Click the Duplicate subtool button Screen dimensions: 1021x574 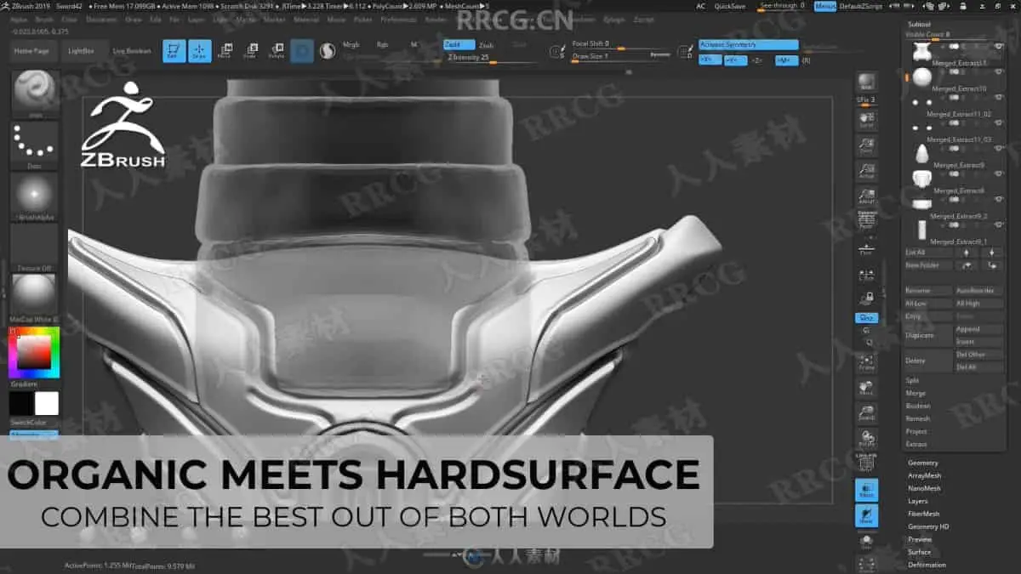(927, 335)
